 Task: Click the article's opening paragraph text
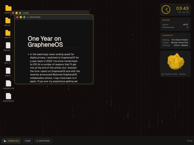[55, 69]
